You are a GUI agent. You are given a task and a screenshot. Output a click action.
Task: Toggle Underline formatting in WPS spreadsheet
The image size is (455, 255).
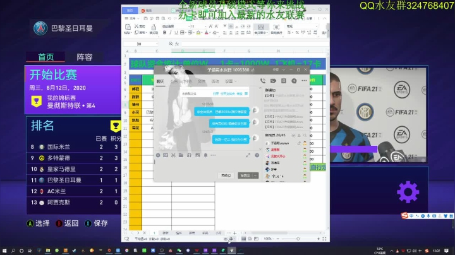point(176,33)
